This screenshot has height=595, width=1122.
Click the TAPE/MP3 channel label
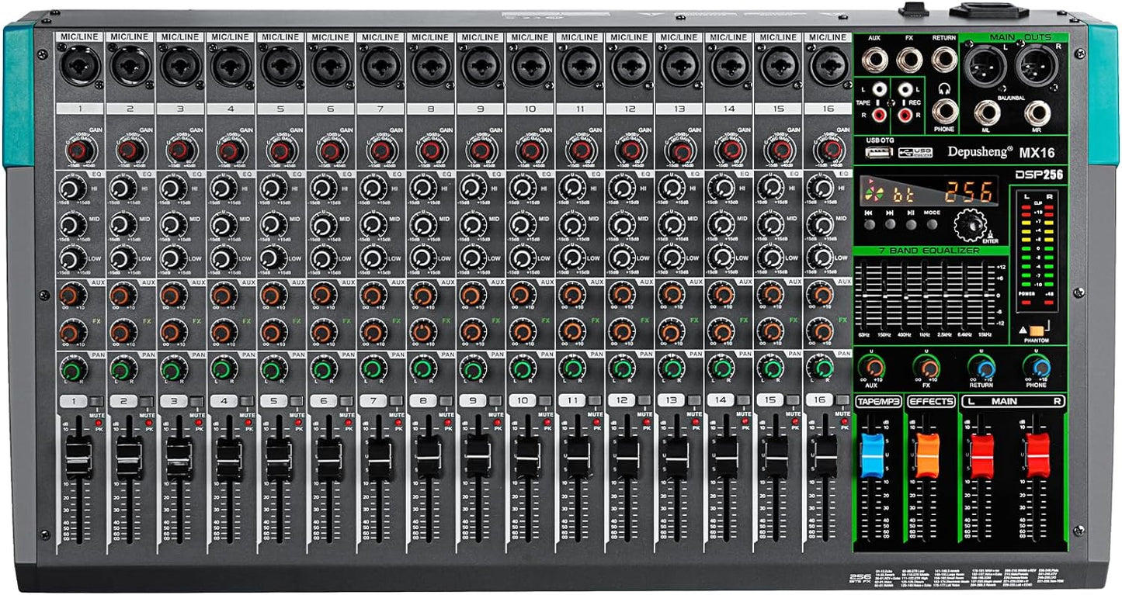click(879, 400)
